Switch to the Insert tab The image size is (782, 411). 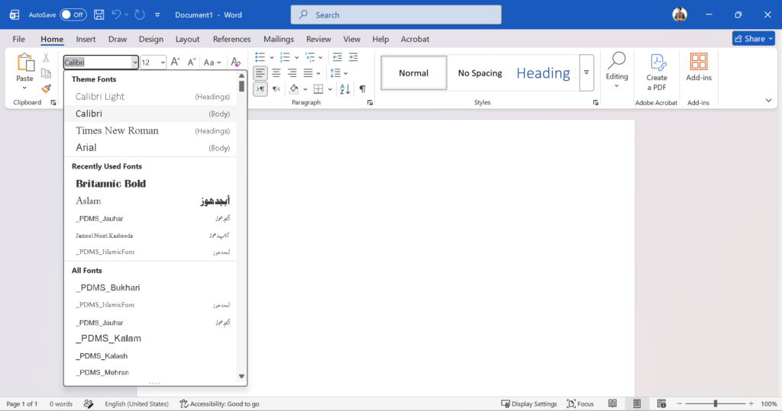pyautogui.click(x=86, y=39)
